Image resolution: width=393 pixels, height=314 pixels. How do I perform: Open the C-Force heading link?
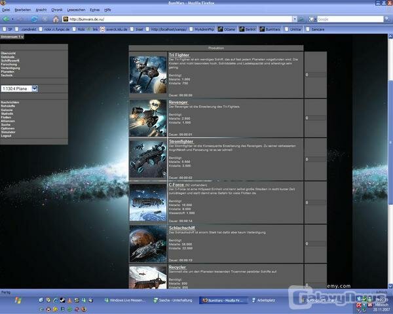[176, 184]
